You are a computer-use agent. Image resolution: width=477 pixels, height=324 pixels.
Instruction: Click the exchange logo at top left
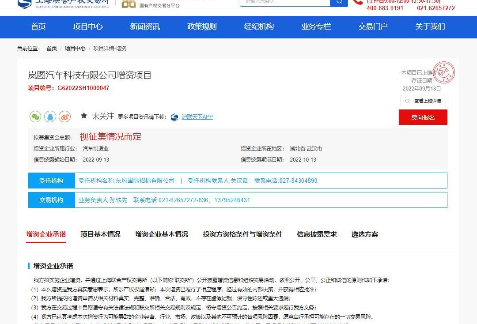pos(63,4)
